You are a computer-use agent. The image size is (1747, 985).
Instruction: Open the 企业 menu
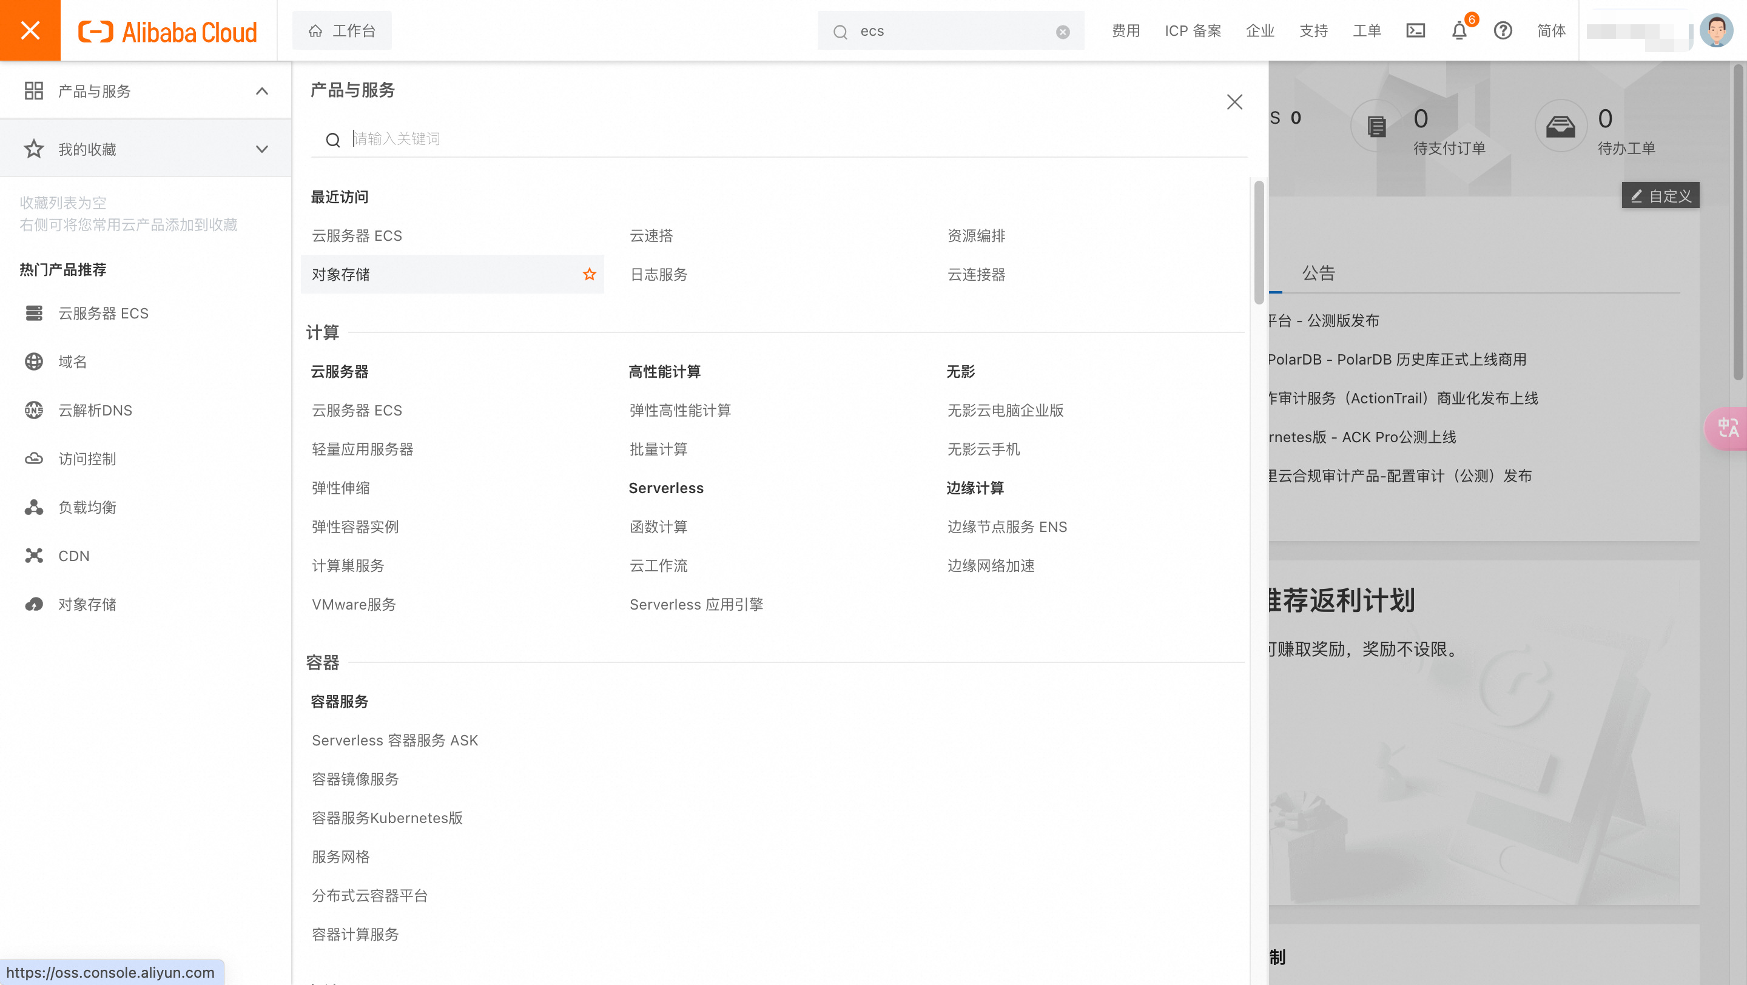[1260, 30]
